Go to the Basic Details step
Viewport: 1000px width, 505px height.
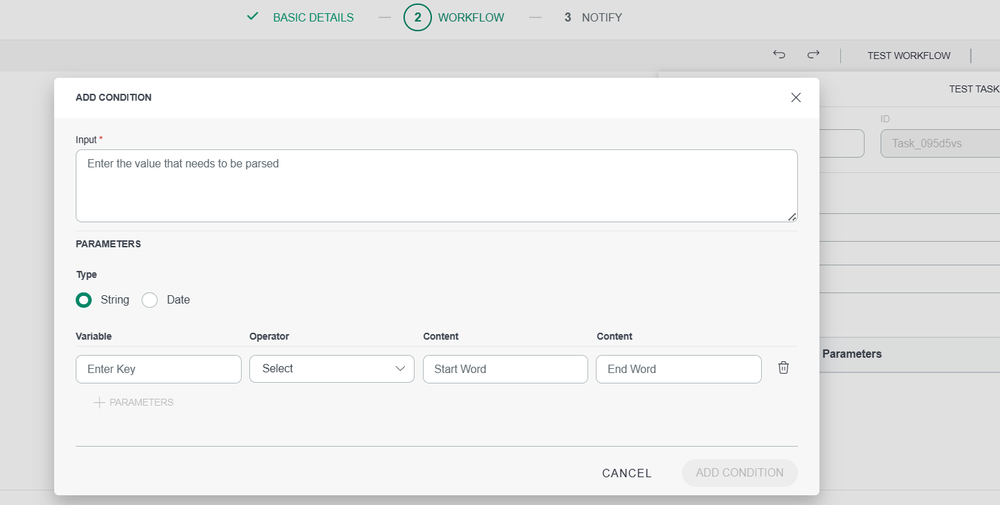[x=313, y=17]
